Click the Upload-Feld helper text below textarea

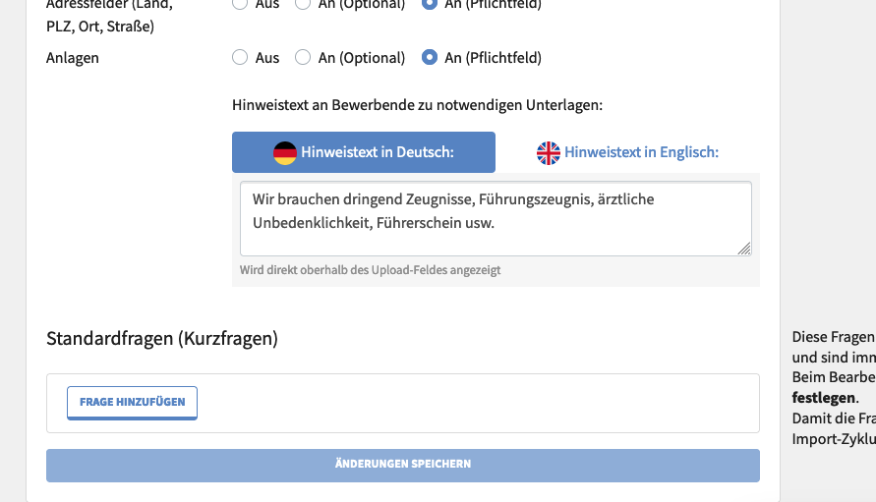click(x=370, y=270)
